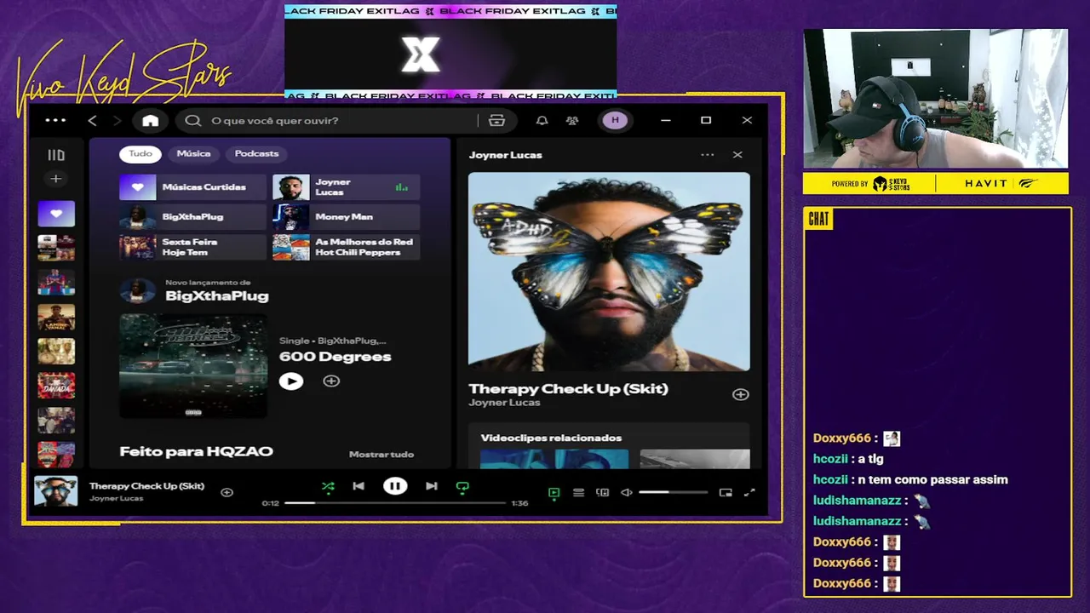Click the 'hcozii : a tlg' chat message
The width and height of the screenshot is (1090, 613).
(x=848, y=459)
